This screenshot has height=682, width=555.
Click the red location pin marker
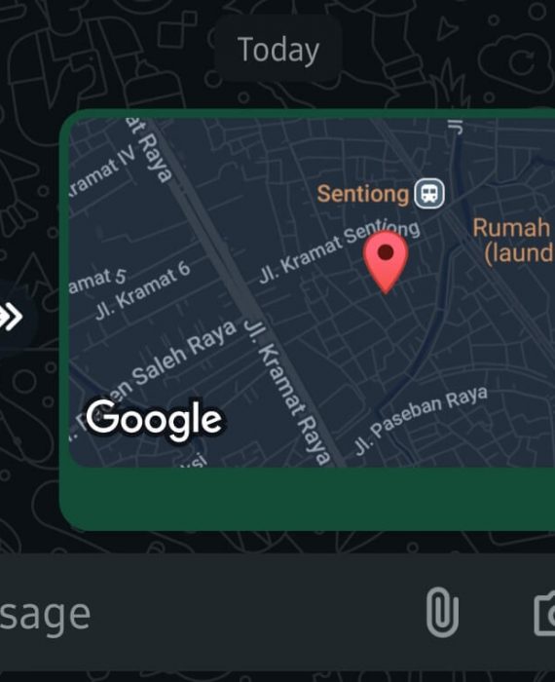pos(386,262)
